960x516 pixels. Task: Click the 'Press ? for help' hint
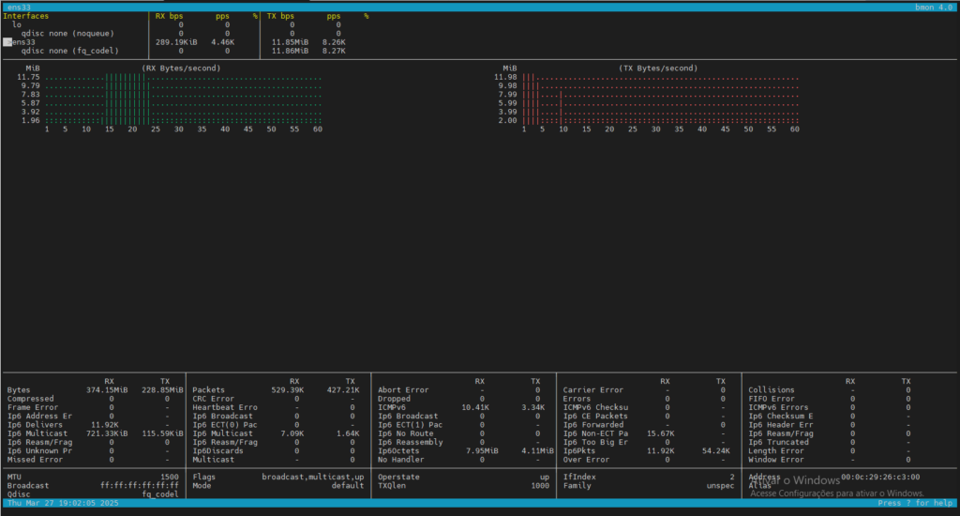915,503
